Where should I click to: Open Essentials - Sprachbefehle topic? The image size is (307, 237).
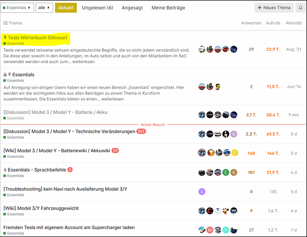pos(37,170)
